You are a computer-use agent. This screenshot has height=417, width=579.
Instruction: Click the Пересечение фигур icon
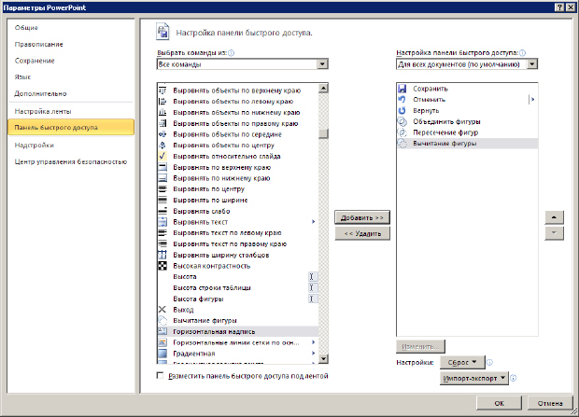(402, 132)
